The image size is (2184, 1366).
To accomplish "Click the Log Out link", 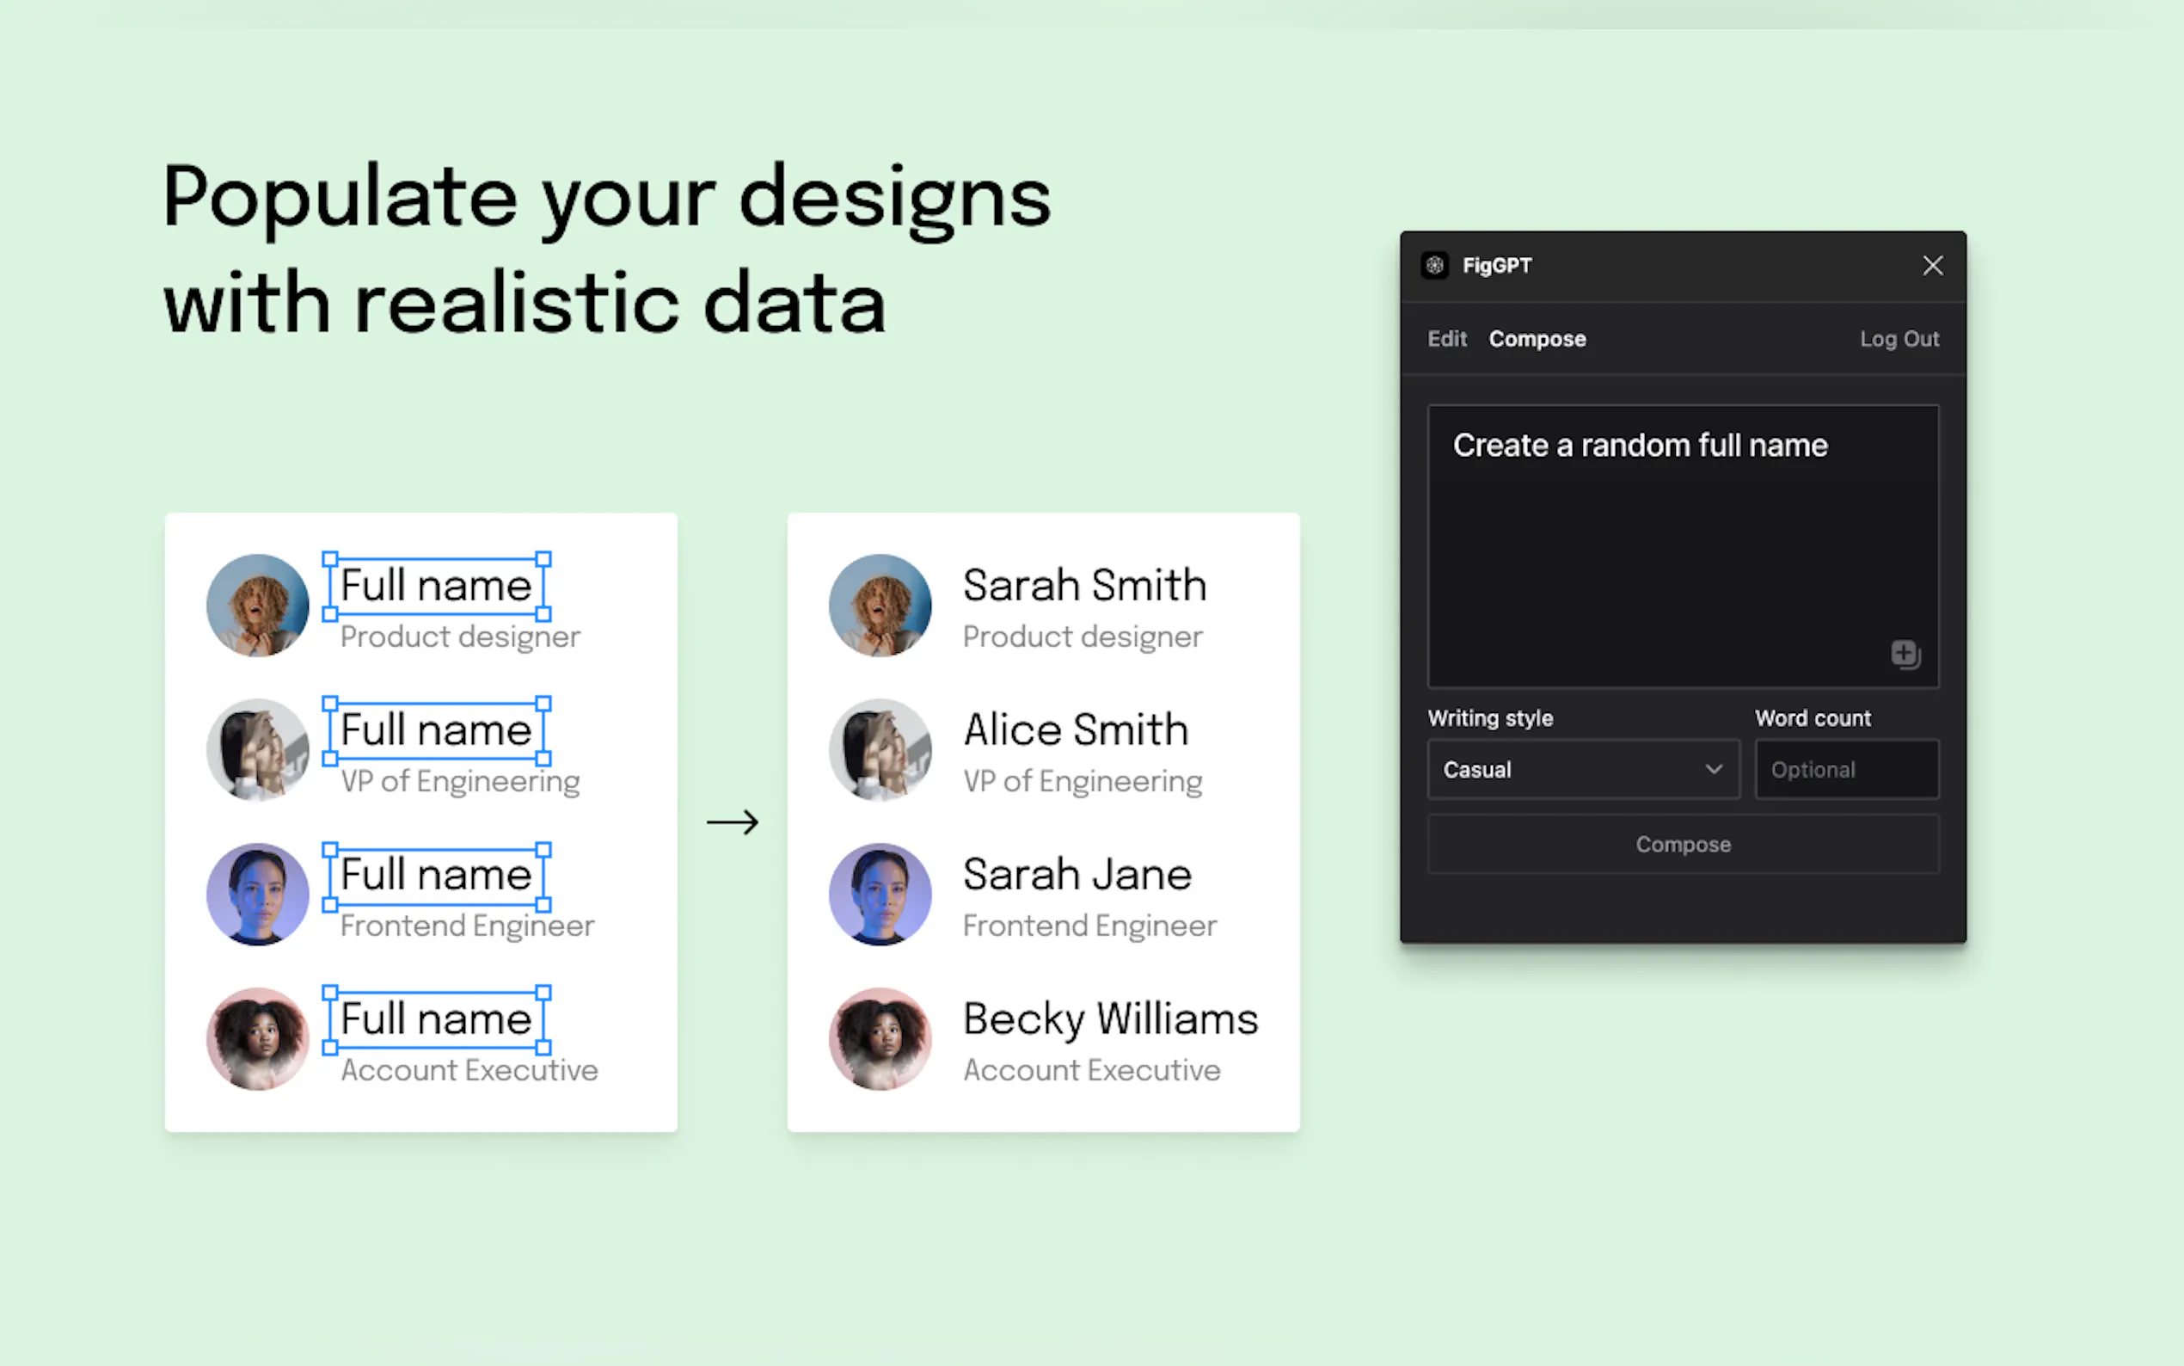I will 1899,339.
